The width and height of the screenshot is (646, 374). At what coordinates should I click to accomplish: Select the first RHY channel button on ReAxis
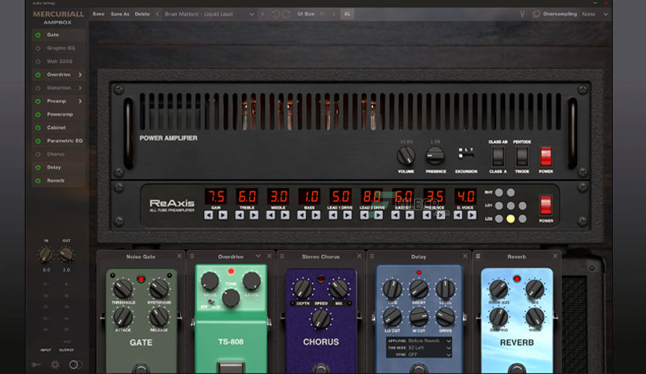[x=499, y=192]
